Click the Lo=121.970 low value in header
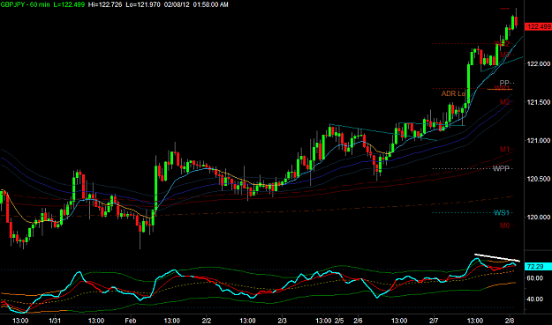 coord(143,4)
